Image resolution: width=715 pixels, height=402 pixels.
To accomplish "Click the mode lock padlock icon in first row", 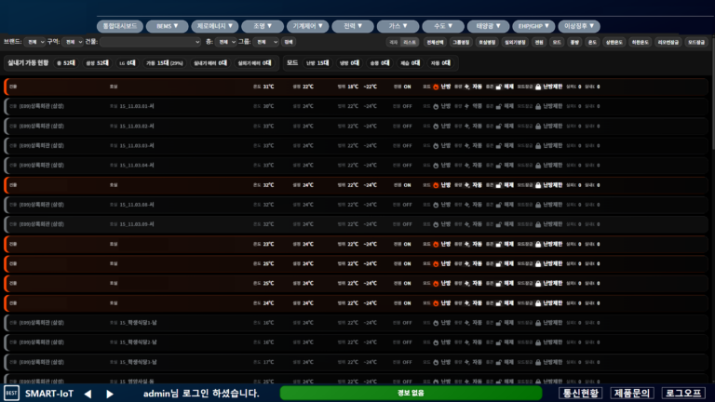I will [538, 87].
